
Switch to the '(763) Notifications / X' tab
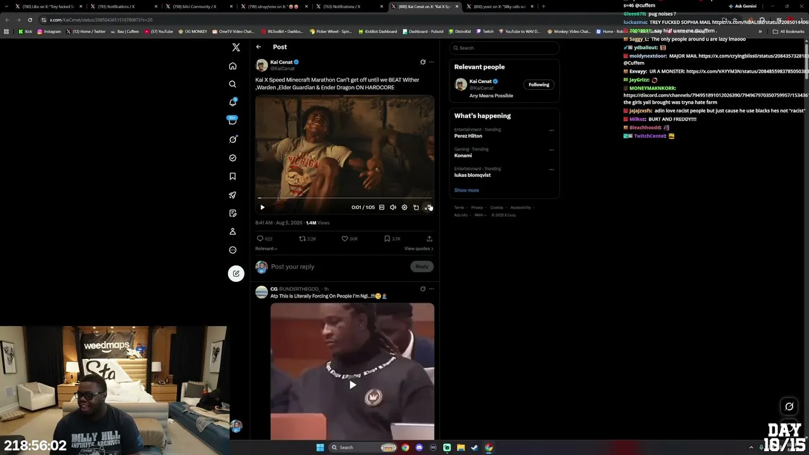[x=349, y=6]
